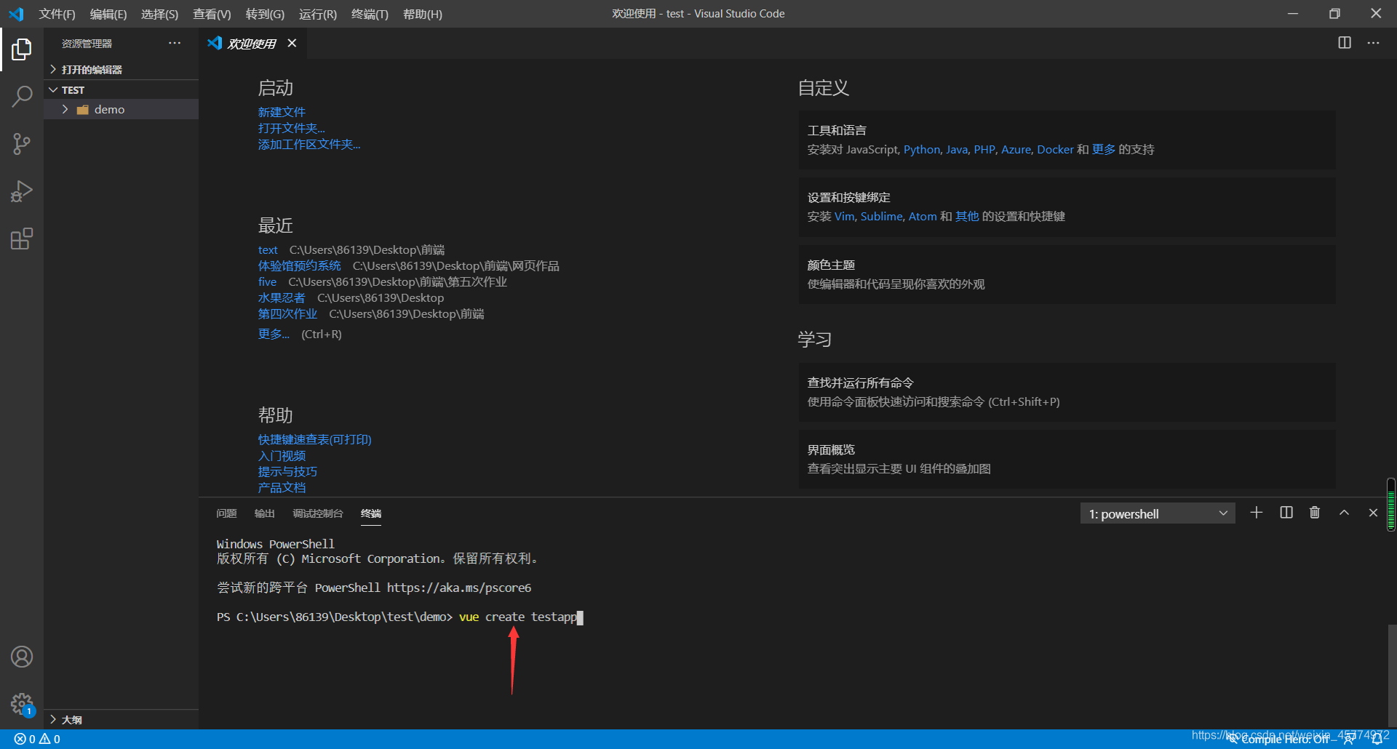Viewport: 1397px width, 749px height.
Task: Open the recent folder named five
Action: pyautogui.click(x=267, y=281)
